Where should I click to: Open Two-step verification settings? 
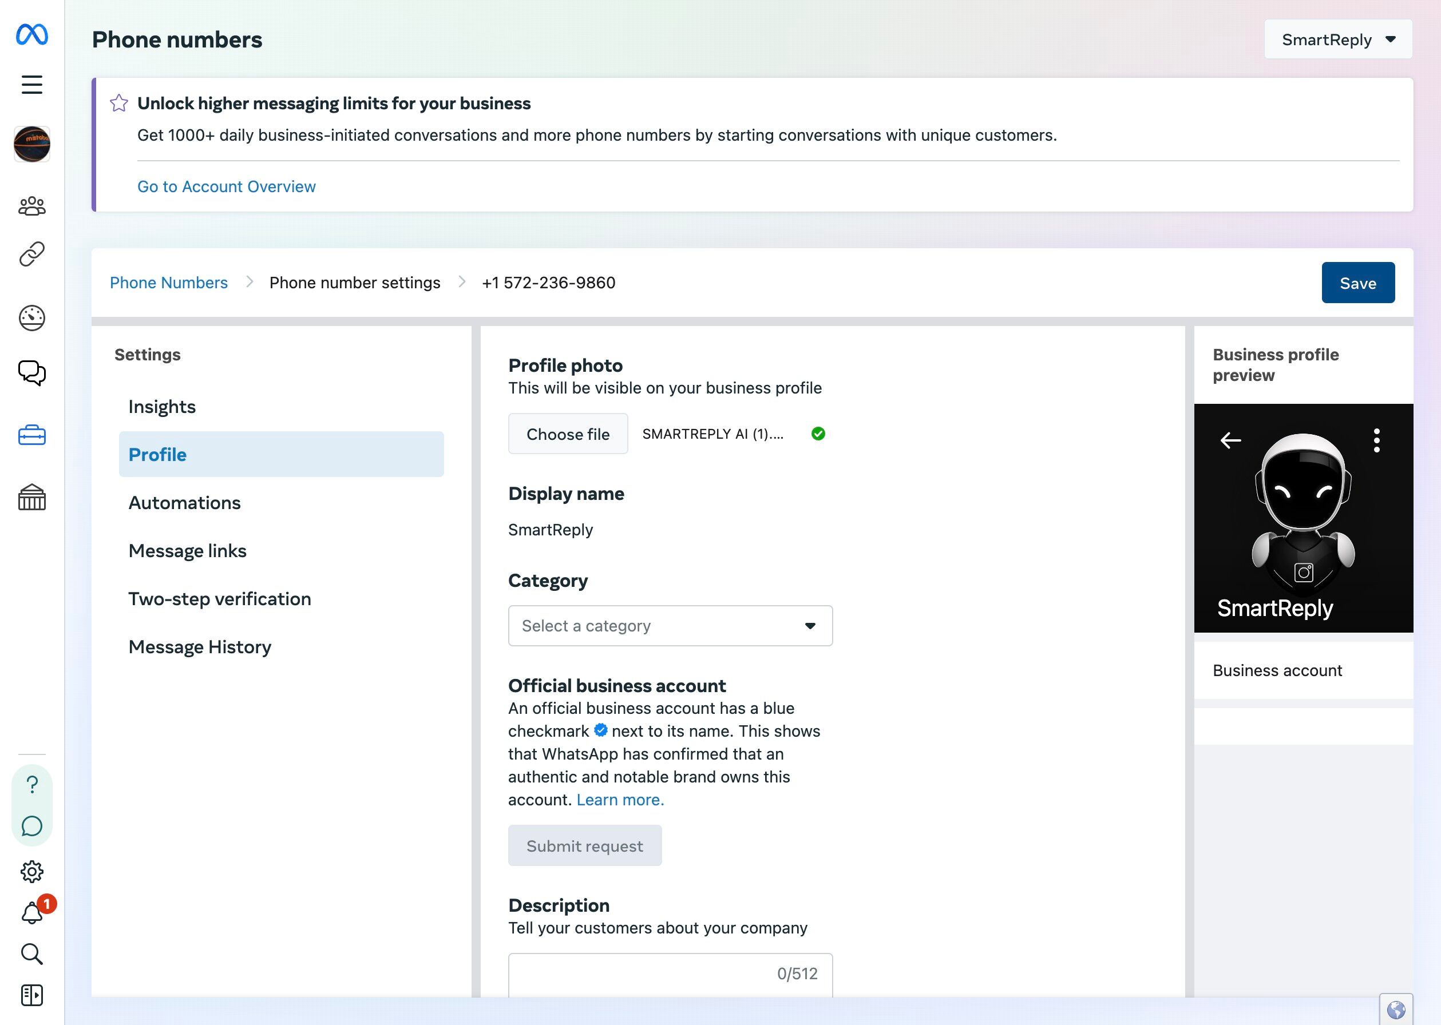[x=219, y=598]
